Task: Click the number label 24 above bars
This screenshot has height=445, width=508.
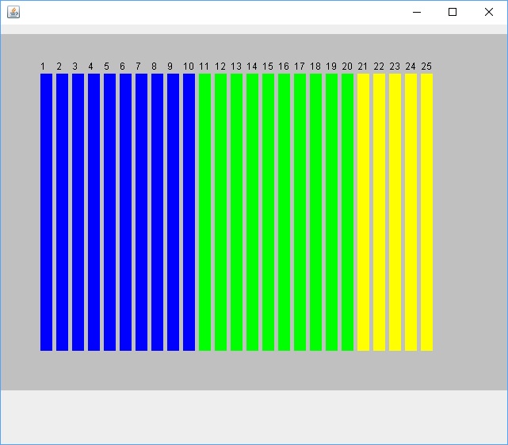Action: pyautogui.click(x=411, y=67)
